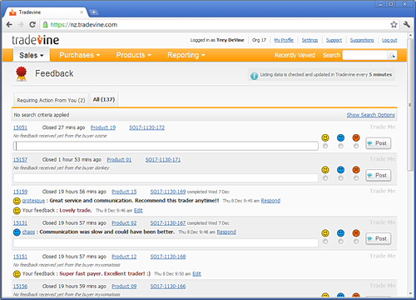Respond to grotesque's feedback

pos(270,201)
